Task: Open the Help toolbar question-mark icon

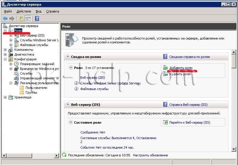Action: coord(37,18)
